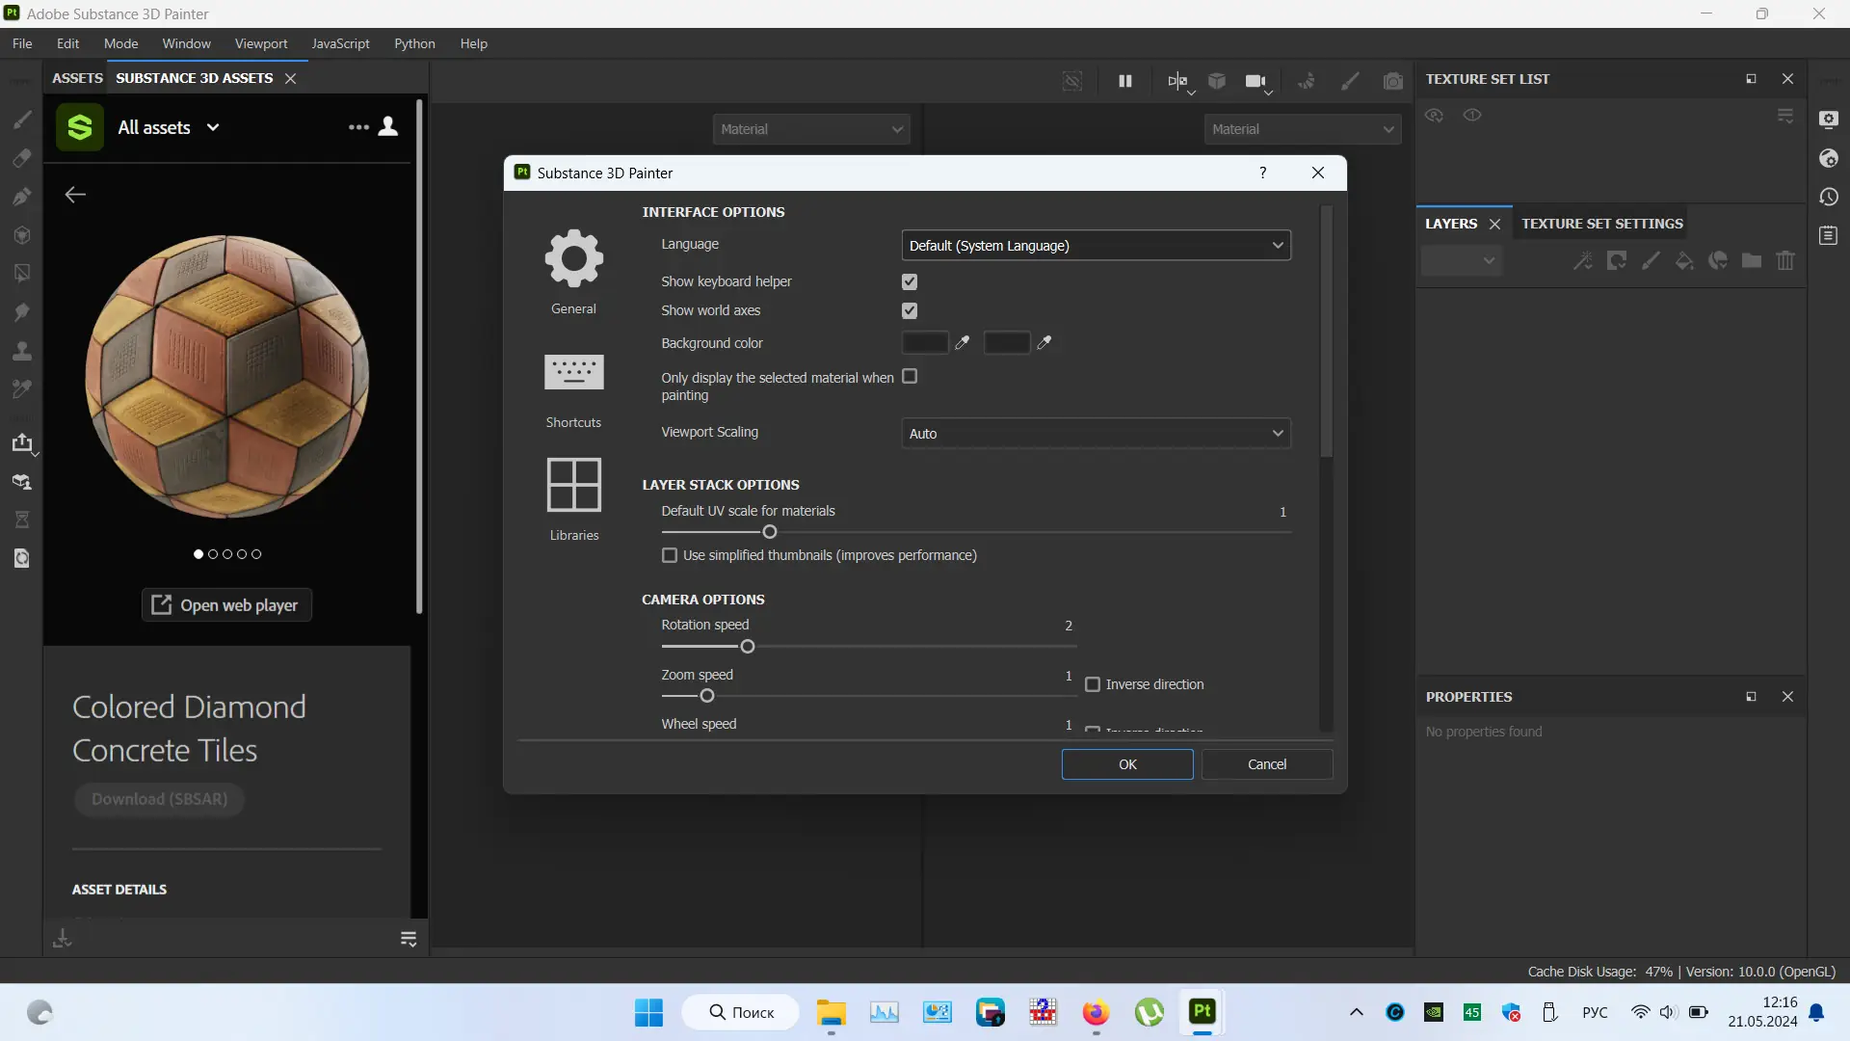Screen dimensions: 1850x1041
Task: Uncheck Show keyboard helper checkbox
Action: (x=909, y=281)
